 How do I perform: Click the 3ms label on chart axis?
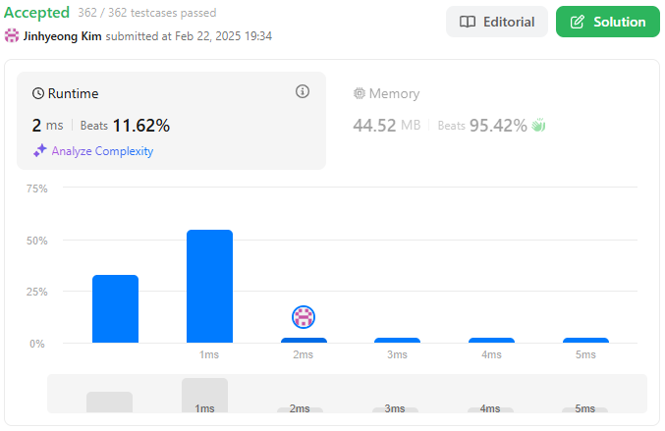pos(397,354)
